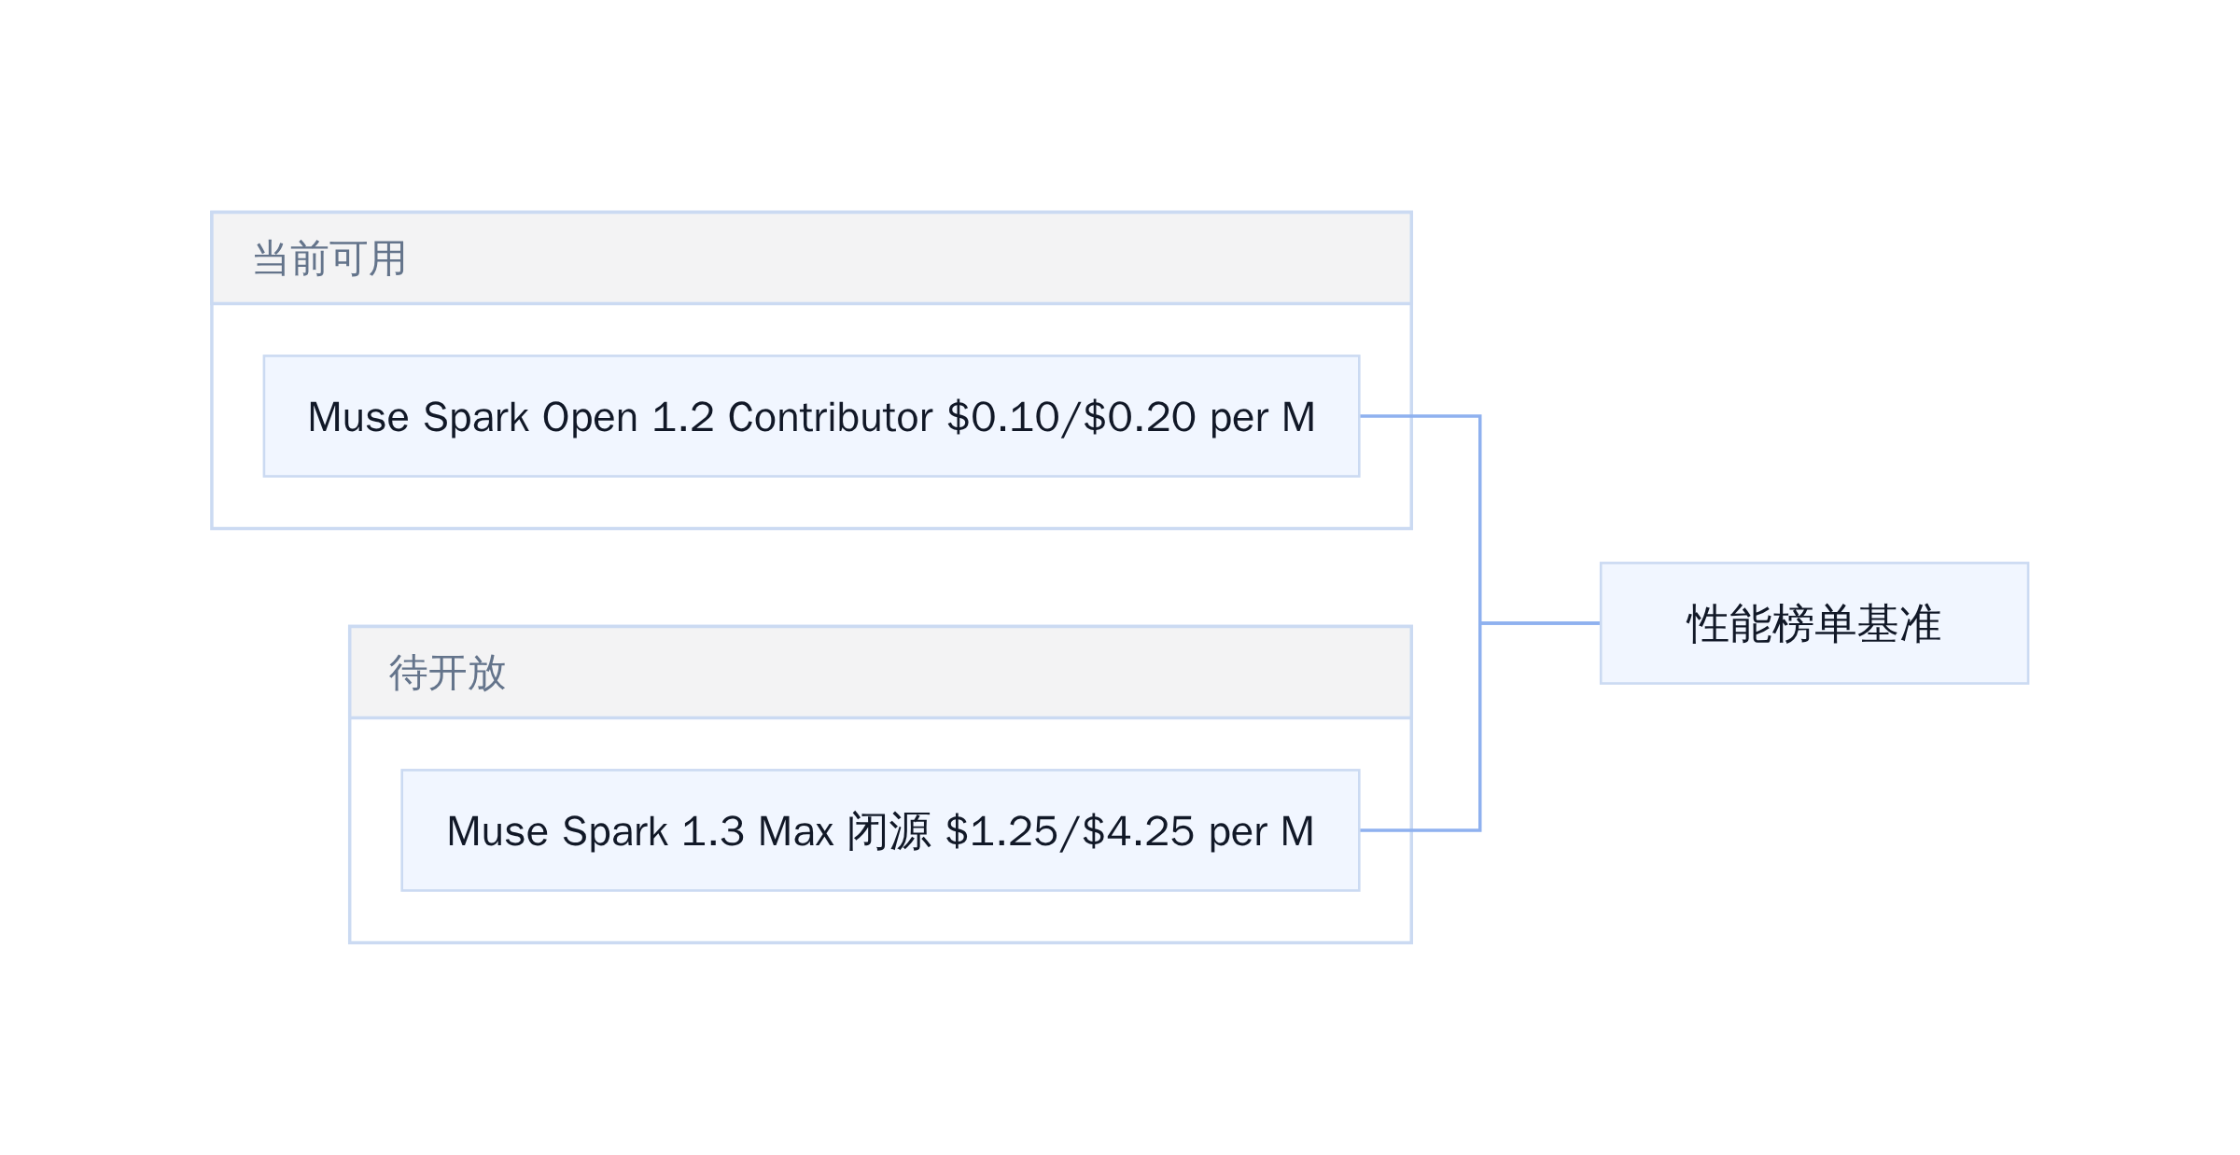Click the 待开放 label text

(447, 673)
